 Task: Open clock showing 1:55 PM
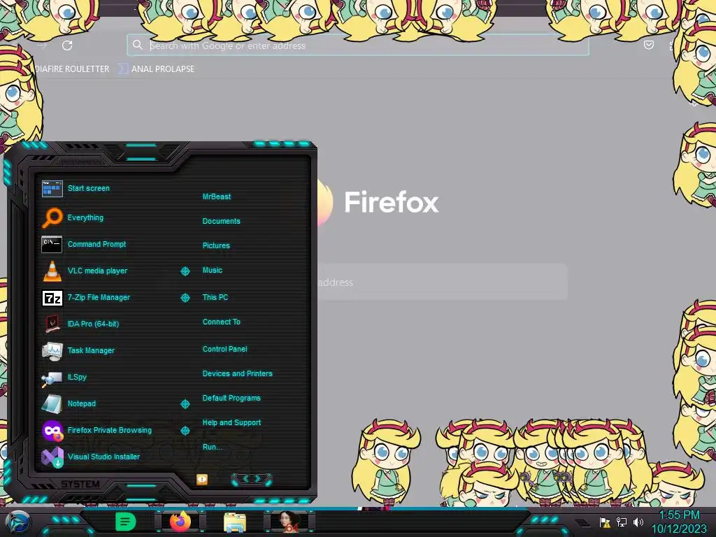tap(679, 522)
